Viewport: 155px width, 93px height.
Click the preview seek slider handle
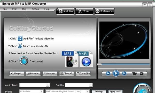click(99, 64)
